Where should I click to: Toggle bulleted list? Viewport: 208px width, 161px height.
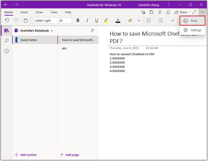(149, 21)
